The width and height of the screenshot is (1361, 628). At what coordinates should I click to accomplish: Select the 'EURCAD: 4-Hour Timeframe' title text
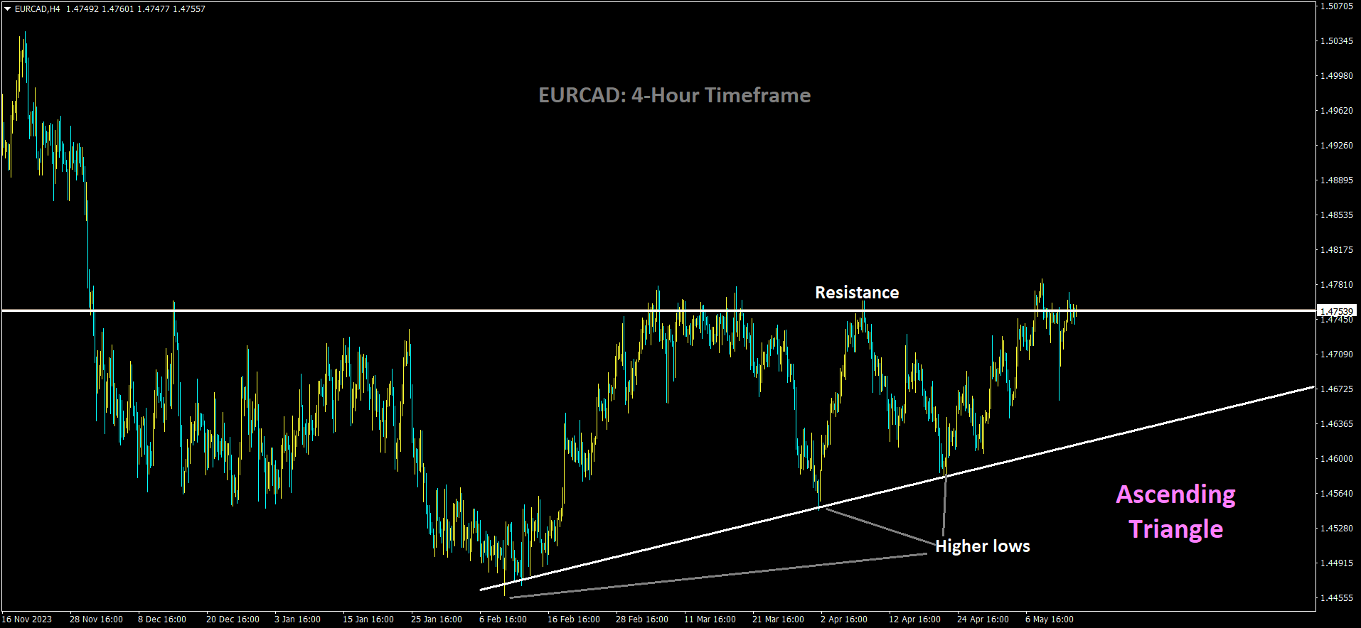[674, 95]
